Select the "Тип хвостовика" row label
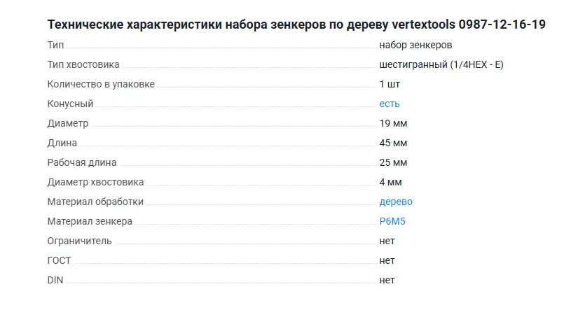This screenshot has width=564, height=317. click(x=83, y=64)
